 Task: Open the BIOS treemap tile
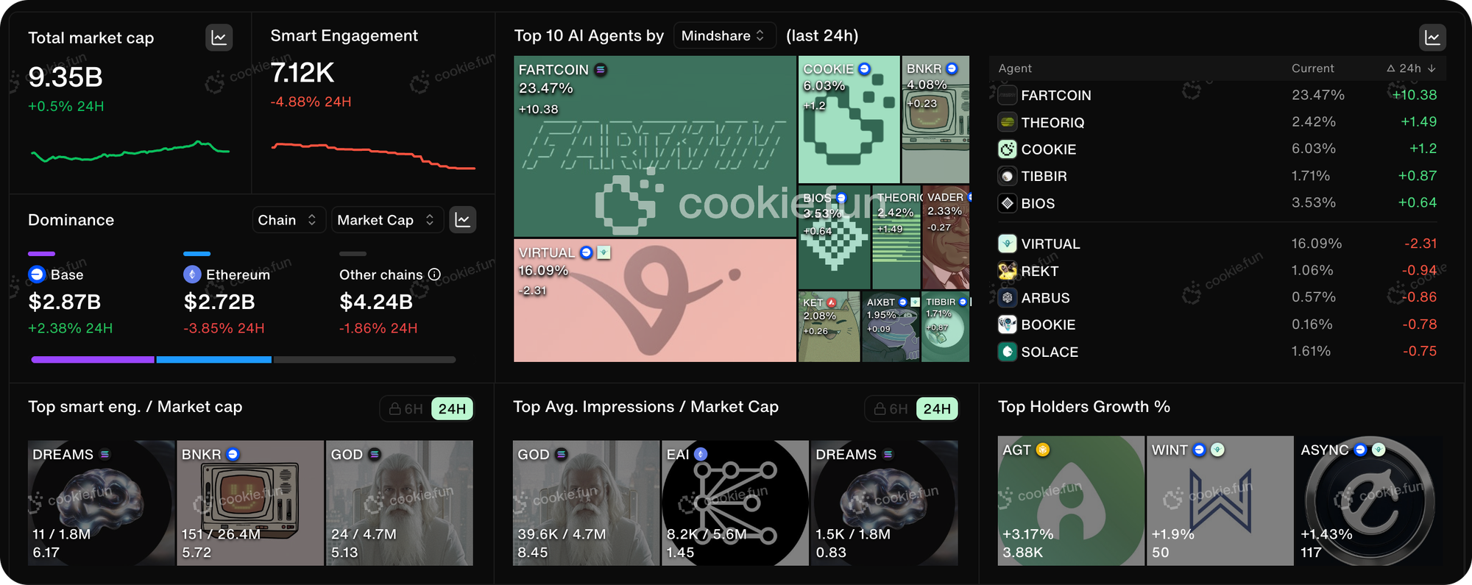click(x=835, y=237)
